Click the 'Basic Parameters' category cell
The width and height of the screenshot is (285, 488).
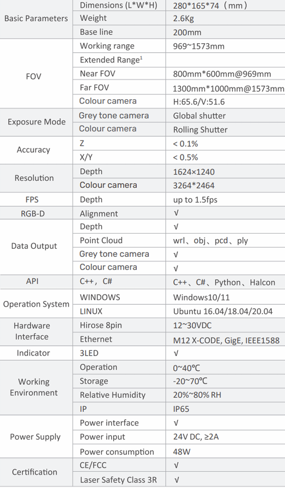(x=36, y=19)
